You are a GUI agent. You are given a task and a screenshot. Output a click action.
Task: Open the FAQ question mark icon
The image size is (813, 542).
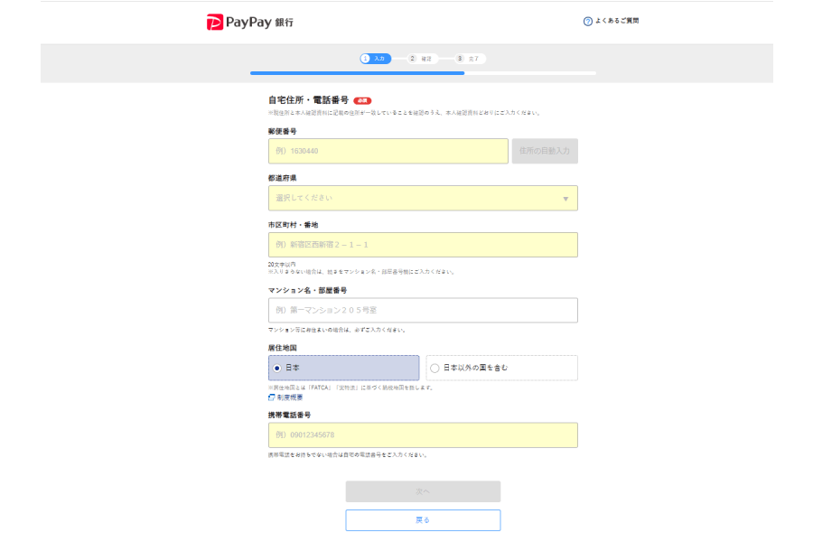coord(587,22)
